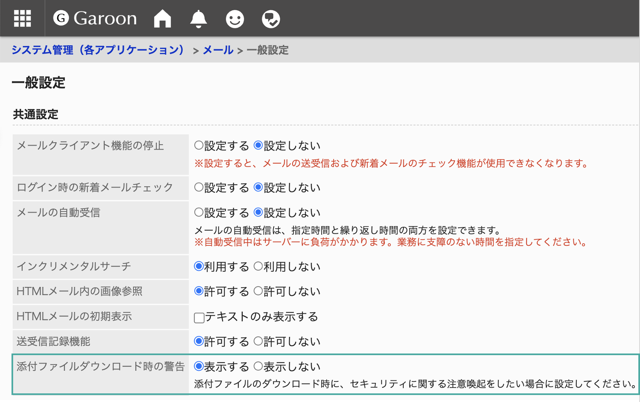Open the メール breadcrumb link
Viewport: 640px width, 402px height.
[218, 50]
